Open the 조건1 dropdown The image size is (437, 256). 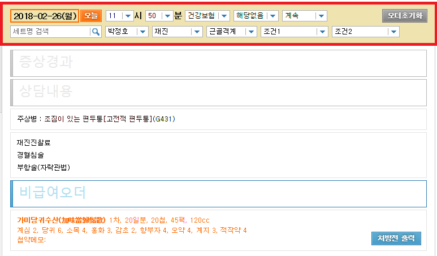[x=295, y=32]
